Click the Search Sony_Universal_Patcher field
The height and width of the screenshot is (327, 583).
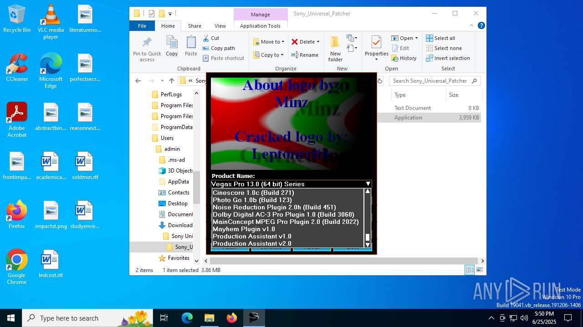point(435,81)
